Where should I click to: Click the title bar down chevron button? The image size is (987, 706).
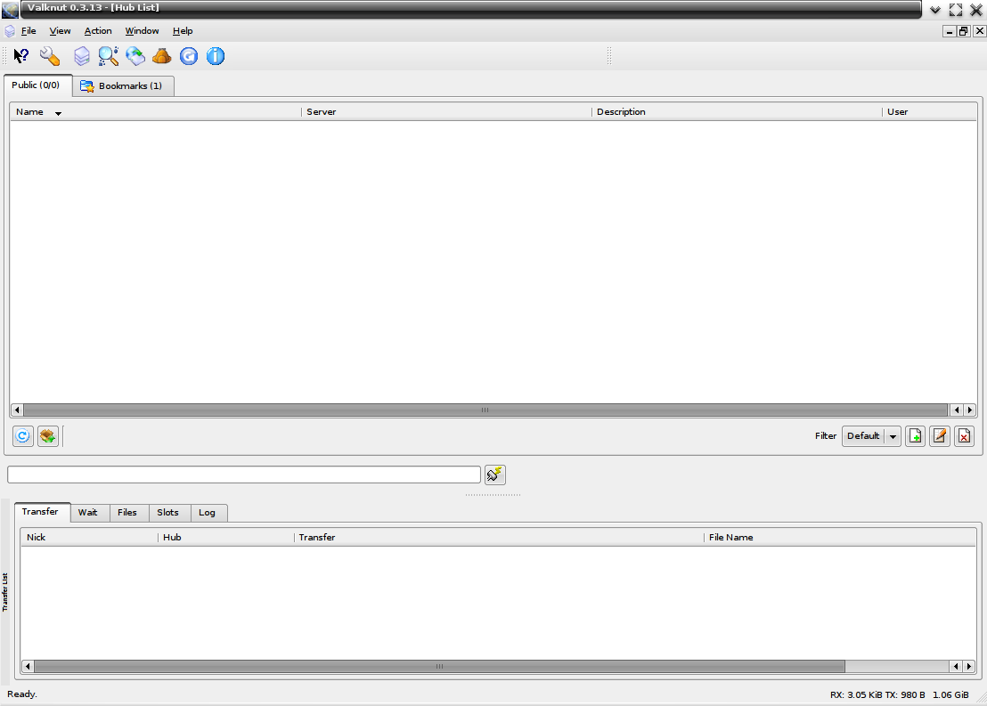pyautogui.click(x=935, y=10)
